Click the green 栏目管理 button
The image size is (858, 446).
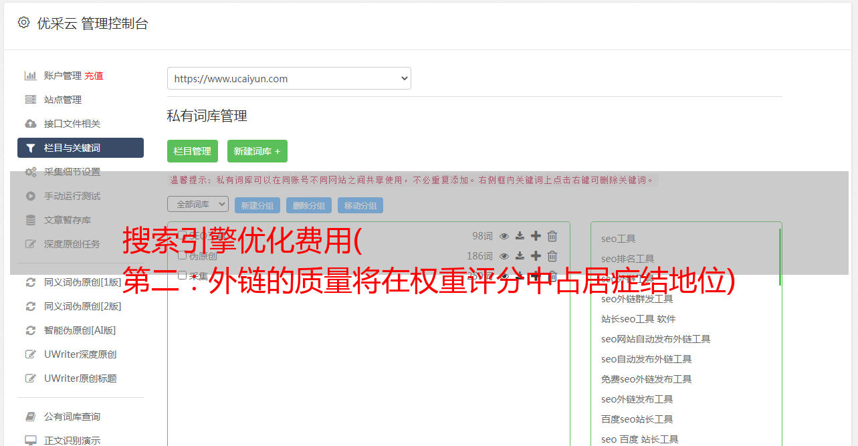(193, 151)
